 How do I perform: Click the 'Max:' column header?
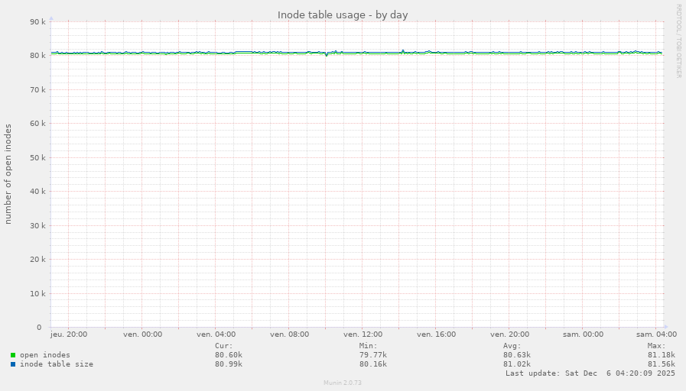pos(656,346)
